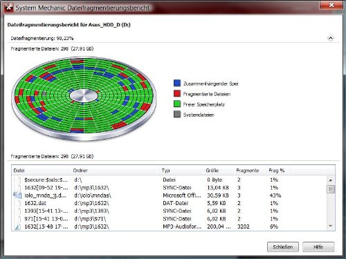Screen dimensions: 346x259
Task: Click the Word document icon of lolo_mnda_jj
Action: coord(17,195)
